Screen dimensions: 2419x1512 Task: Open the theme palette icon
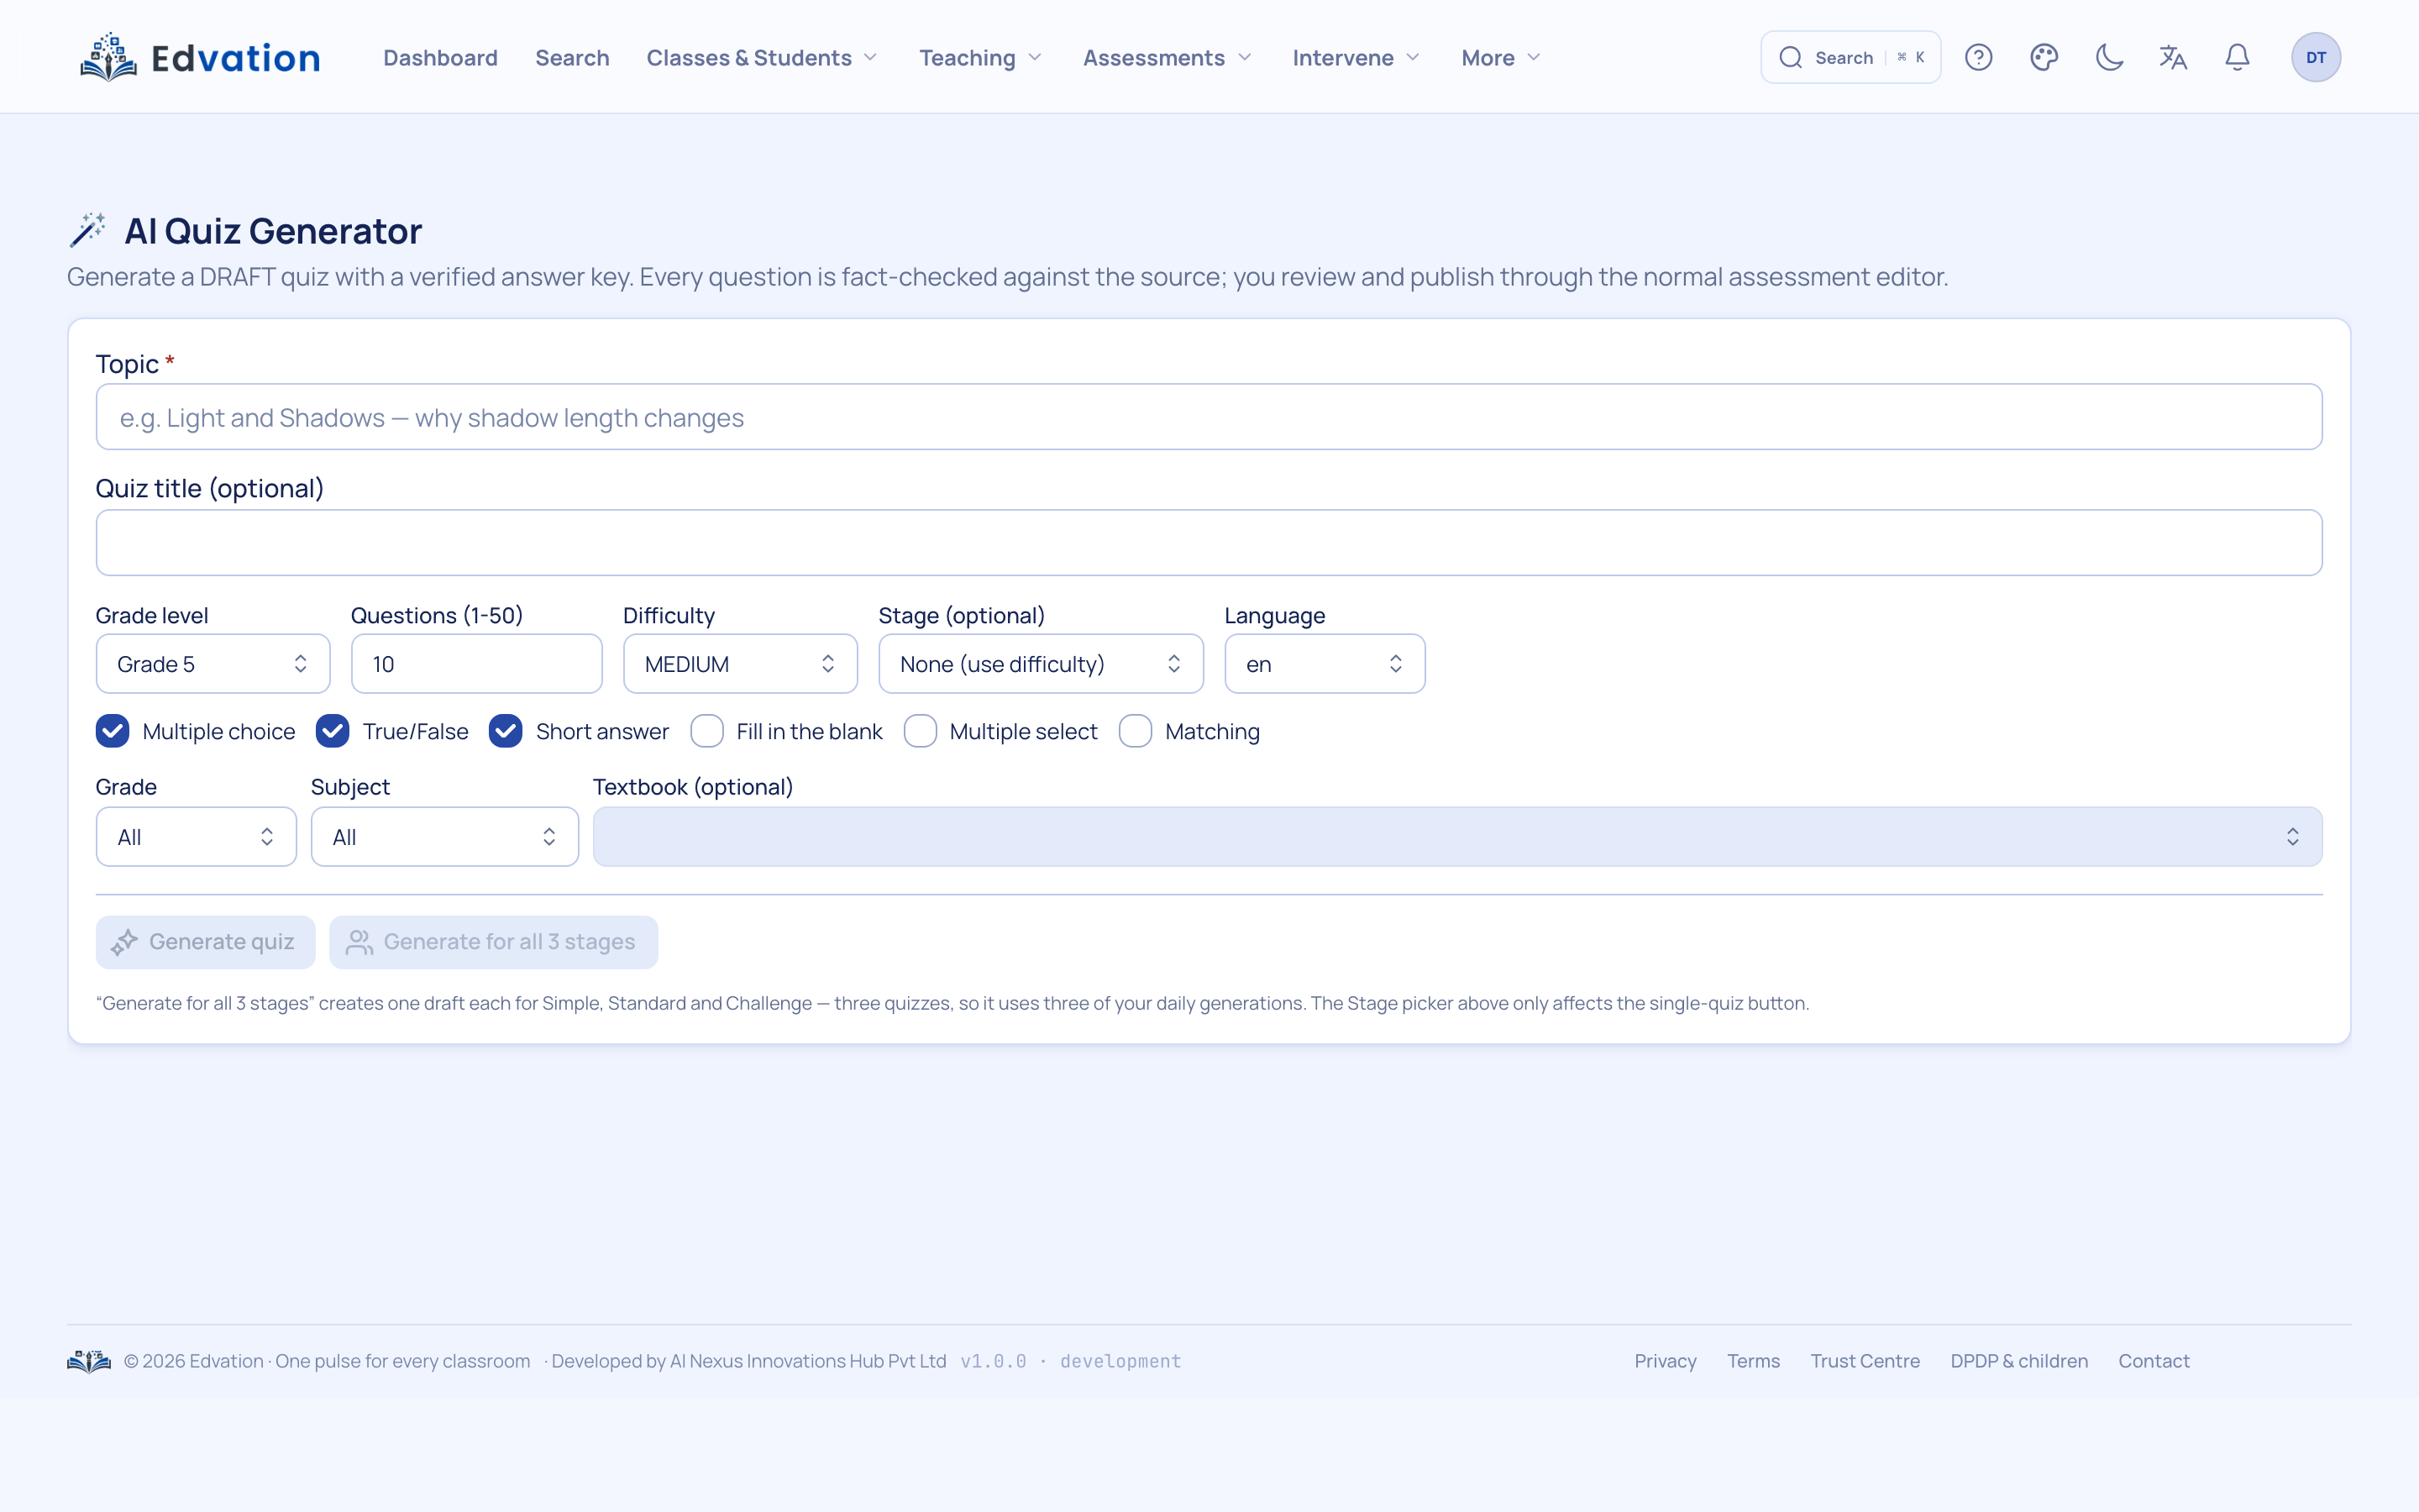pos(2044,57)
